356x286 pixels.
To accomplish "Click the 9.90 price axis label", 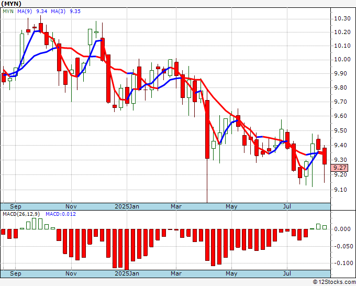I will click(x=341, y=74).
